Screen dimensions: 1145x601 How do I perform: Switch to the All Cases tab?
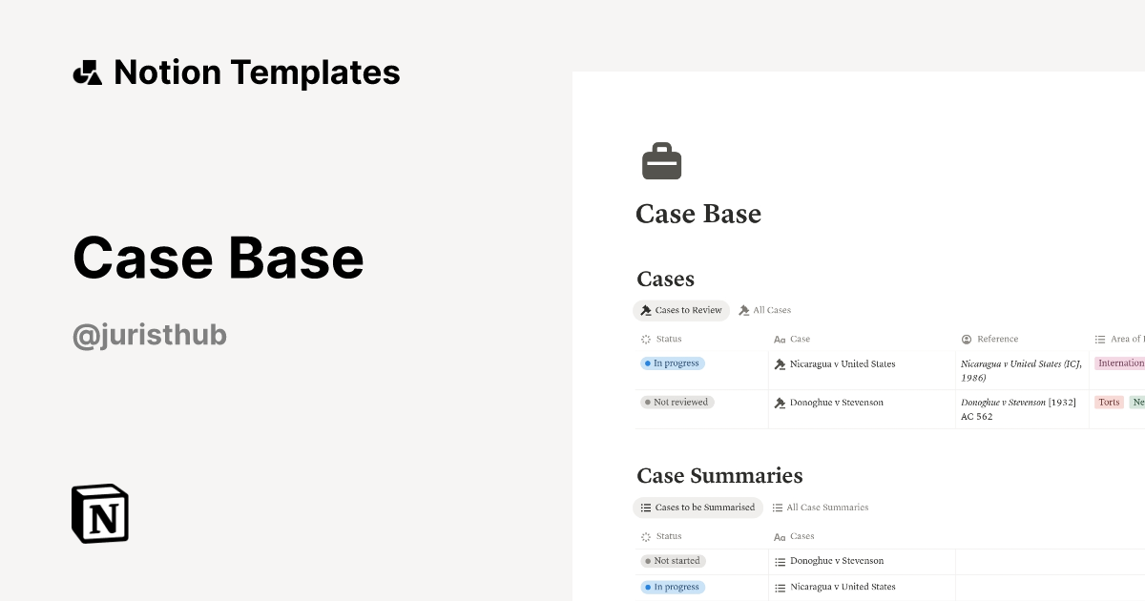[x=765, y=310]
